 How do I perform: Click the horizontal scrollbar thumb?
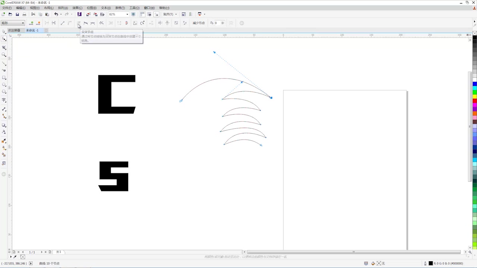pyautogui.click(x=354, y=252)
